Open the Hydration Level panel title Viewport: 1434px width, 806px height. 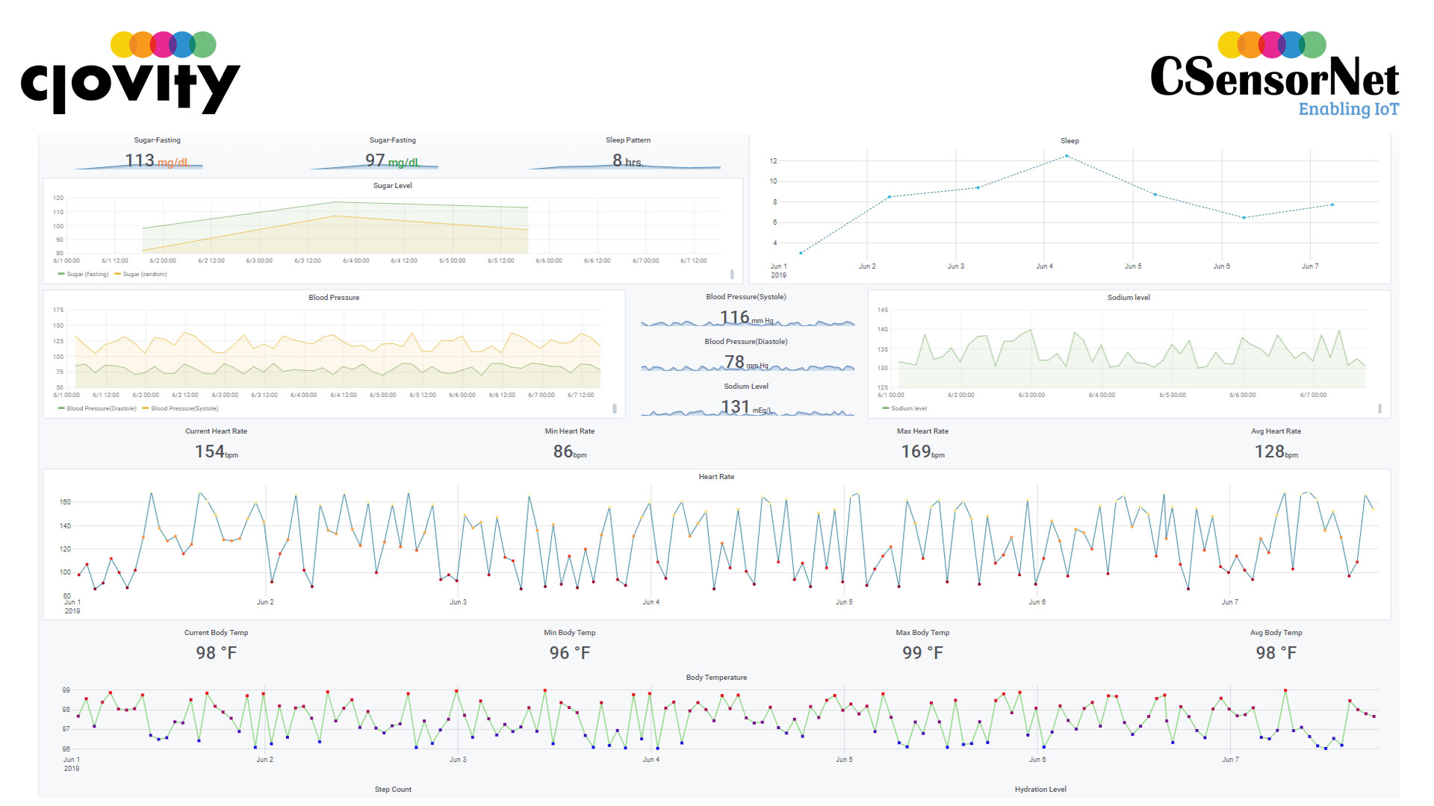(1040, 790)
